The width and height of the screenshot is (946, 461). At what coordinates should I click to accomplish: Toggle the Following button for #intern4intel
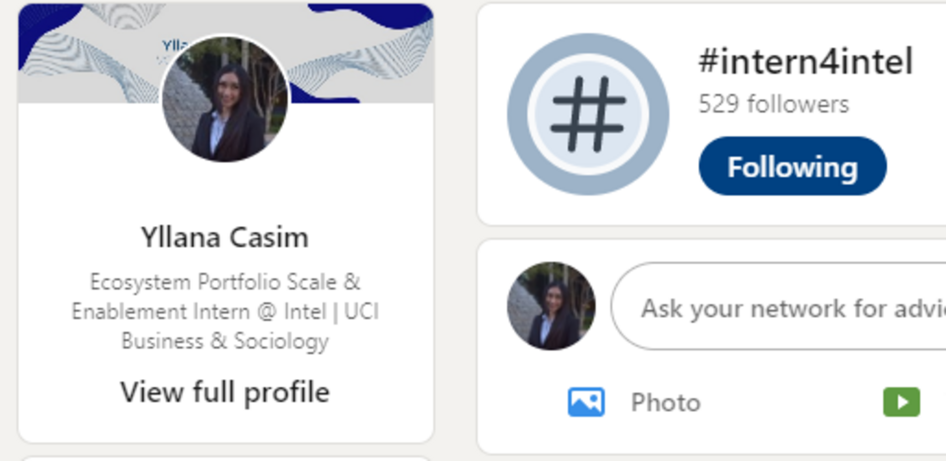[x=792, y=166]
